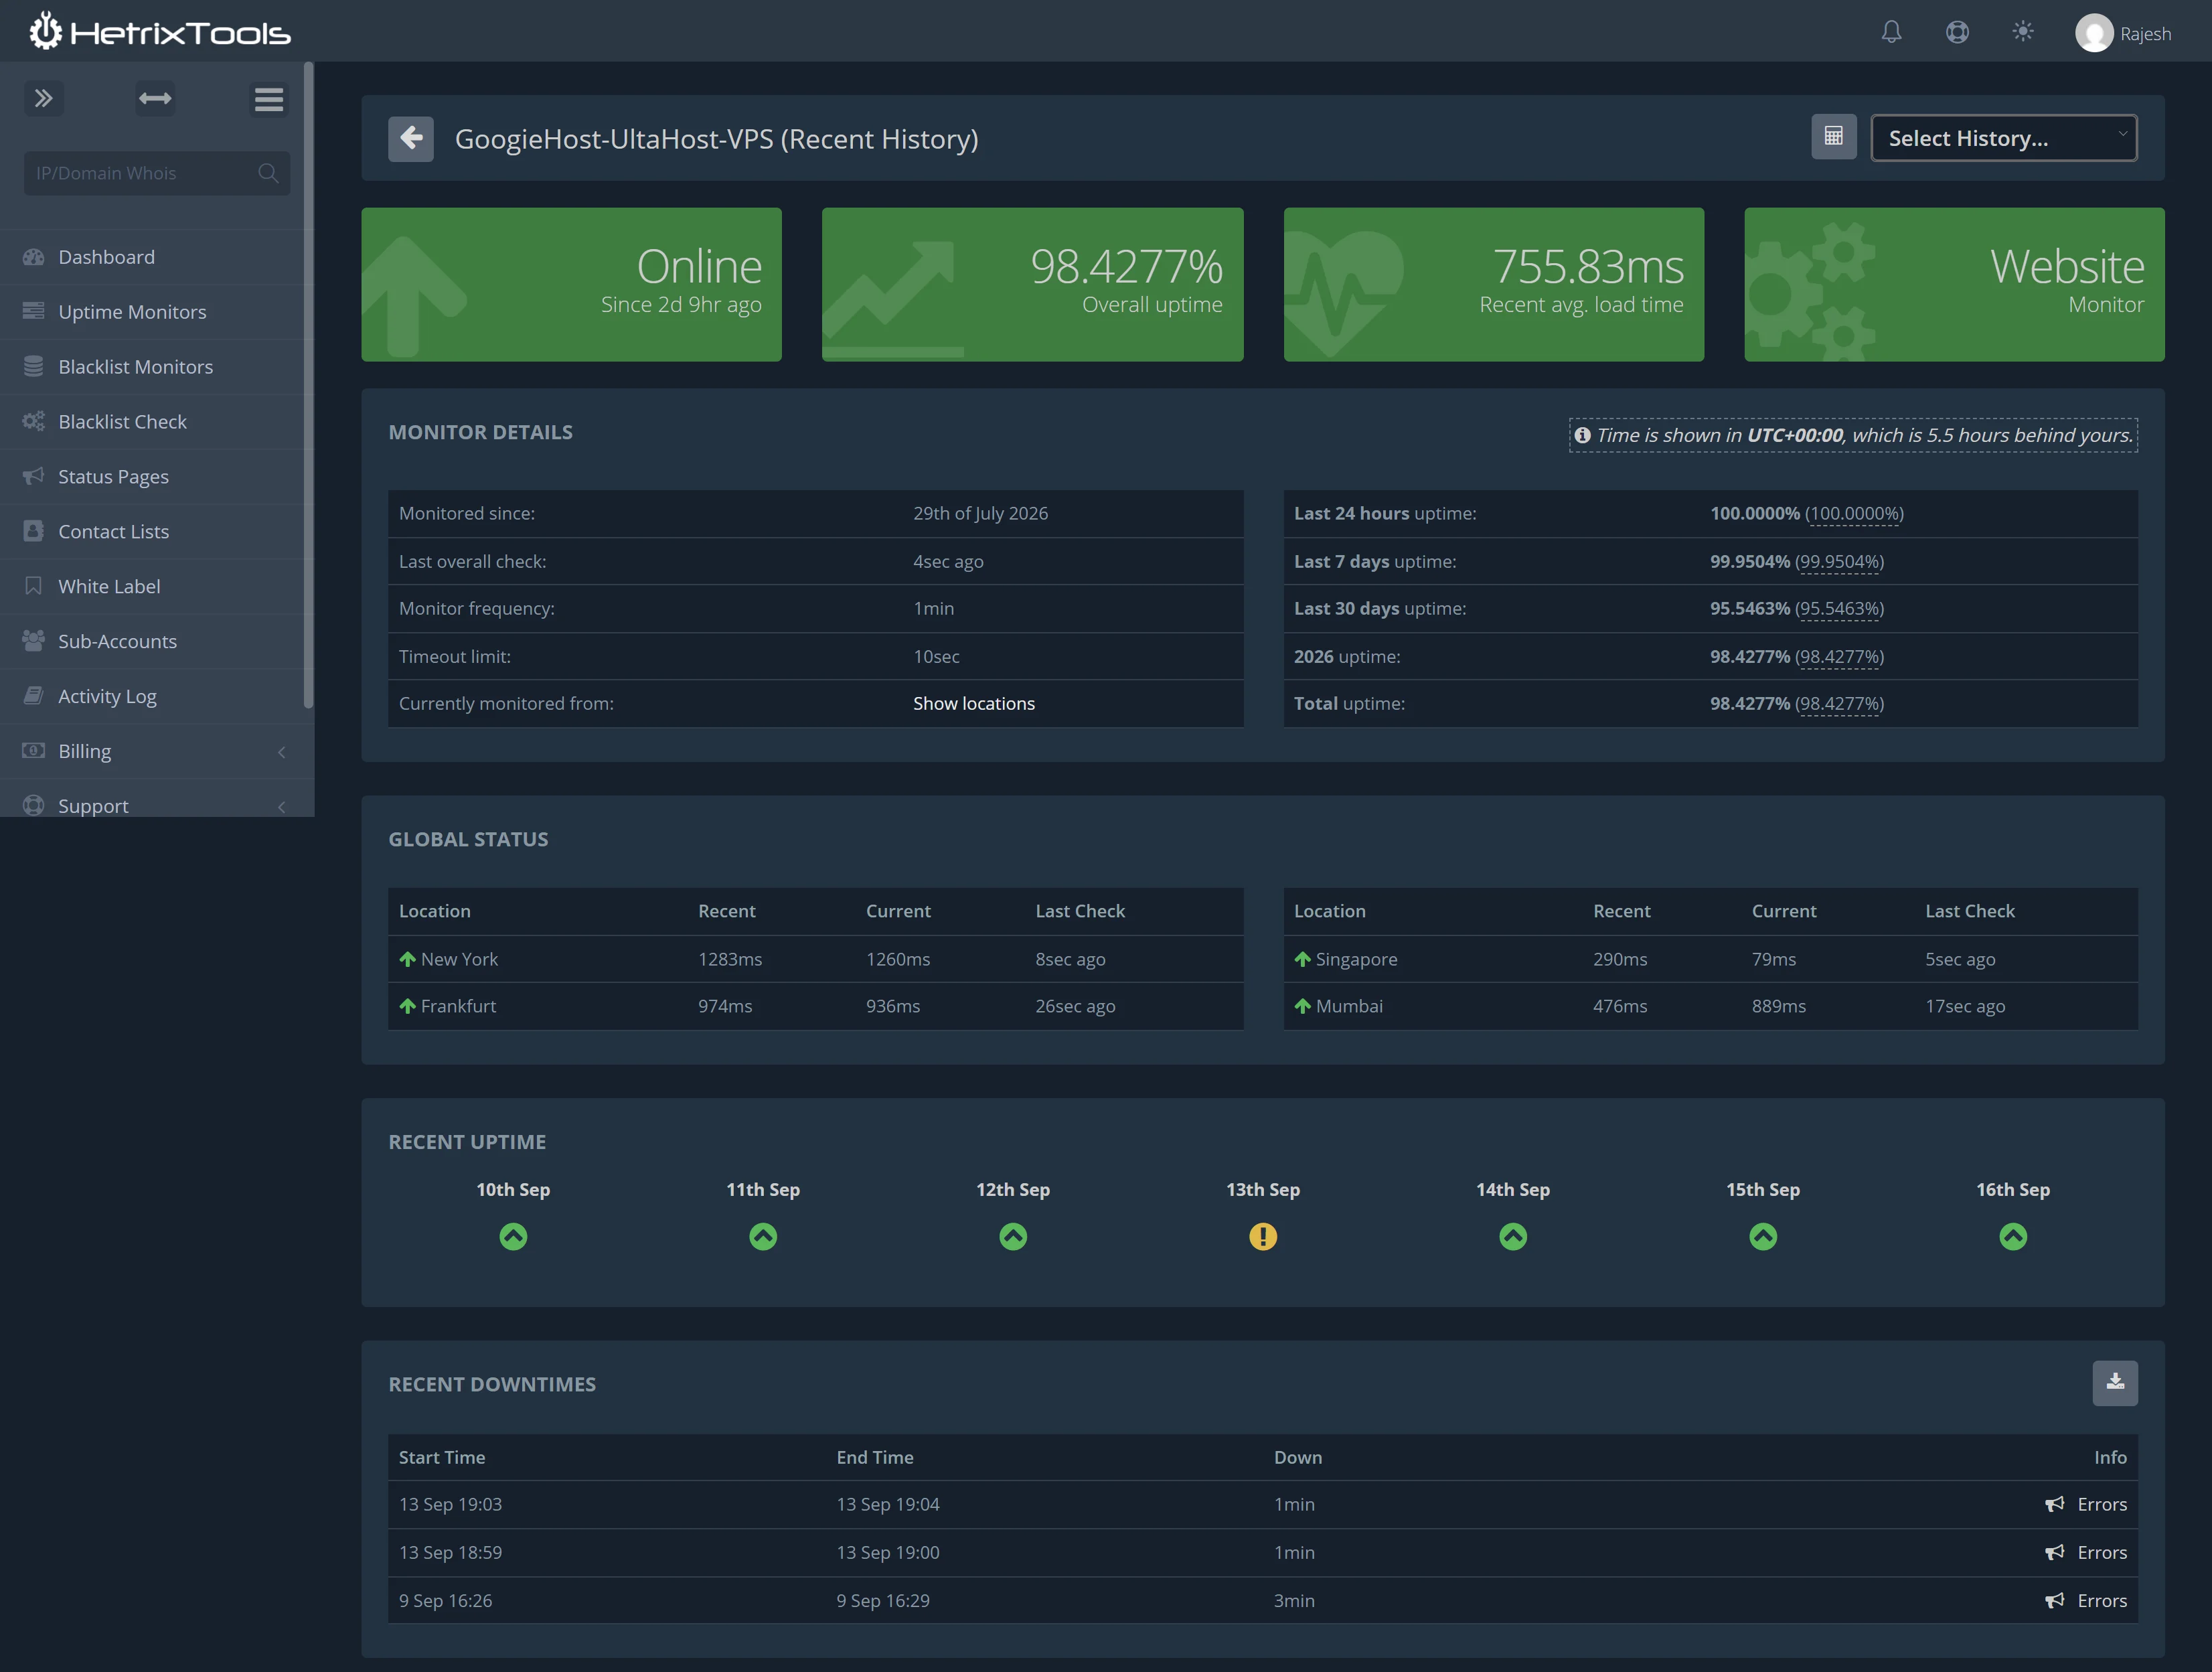2212x1672 pixels.
Task: Open Blacklist Monitors
Action: [157, 367]
